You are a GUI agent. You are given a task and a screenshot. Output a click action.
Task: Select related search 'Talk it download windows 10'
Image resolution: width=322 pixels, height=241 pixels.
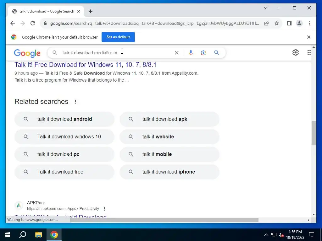coord(64,137)
